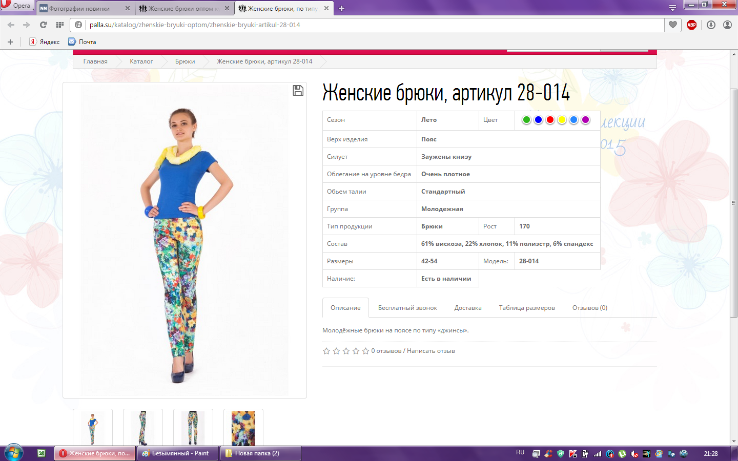Click the Opera user account icon

[727, 25]
